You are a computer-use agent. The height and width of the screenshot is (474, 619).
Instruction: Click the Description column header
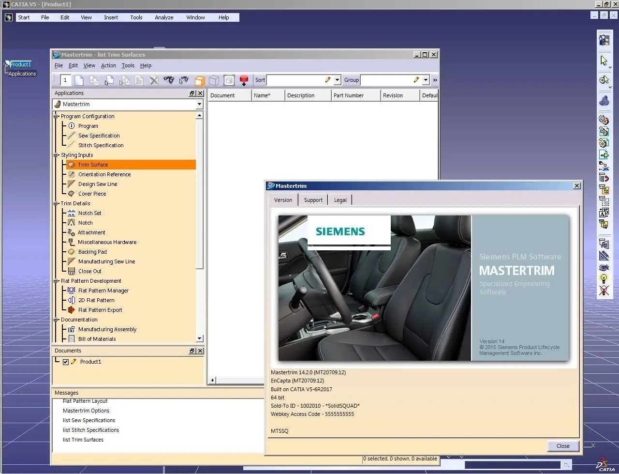[x=308, y=95]
